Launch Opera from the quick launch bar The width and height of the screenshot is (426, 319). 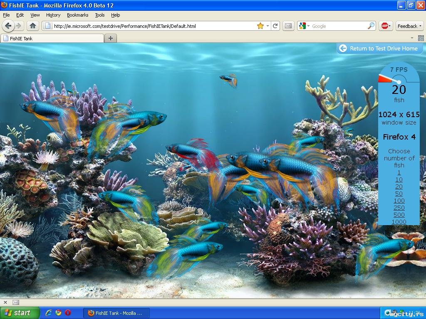tap(67, 313)
